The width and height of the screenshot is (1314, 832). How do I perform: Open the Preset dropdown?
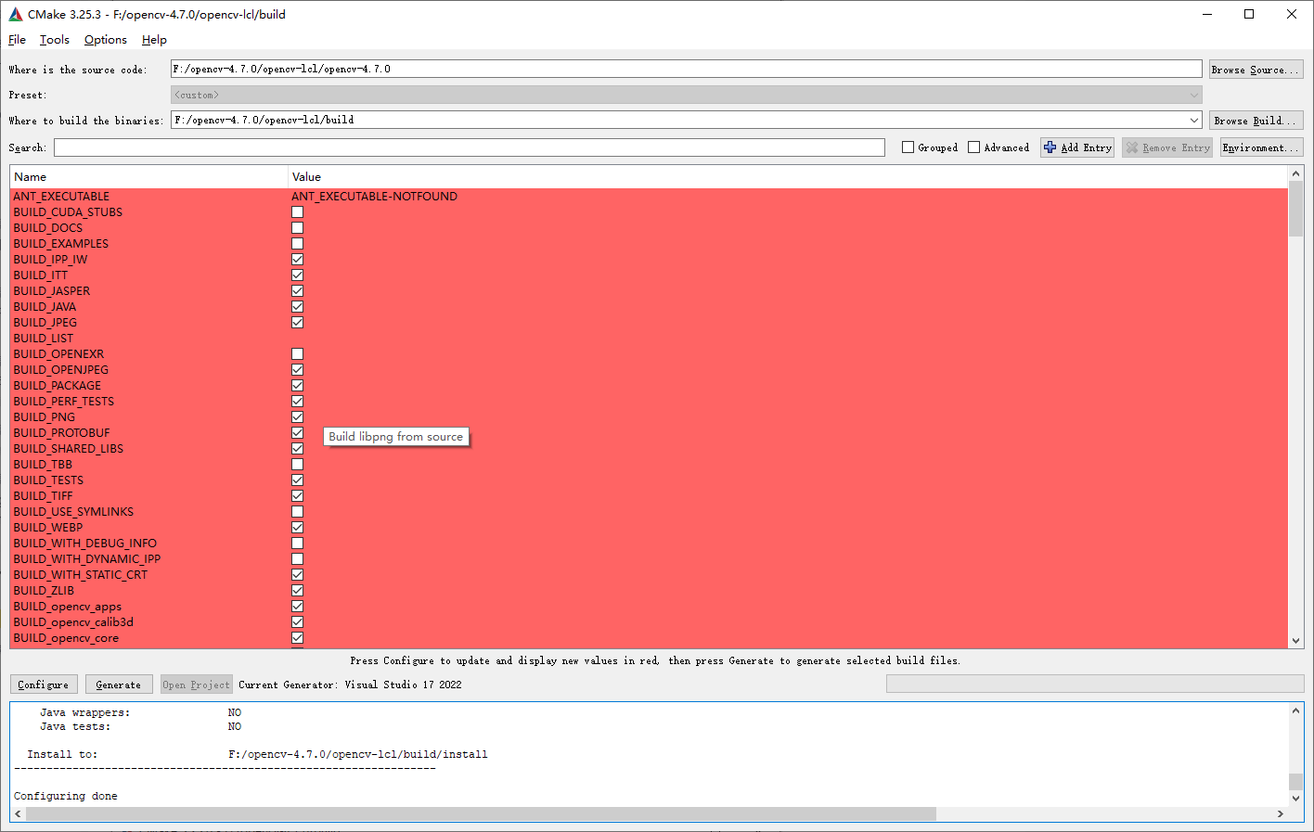tap(1193, 94)
